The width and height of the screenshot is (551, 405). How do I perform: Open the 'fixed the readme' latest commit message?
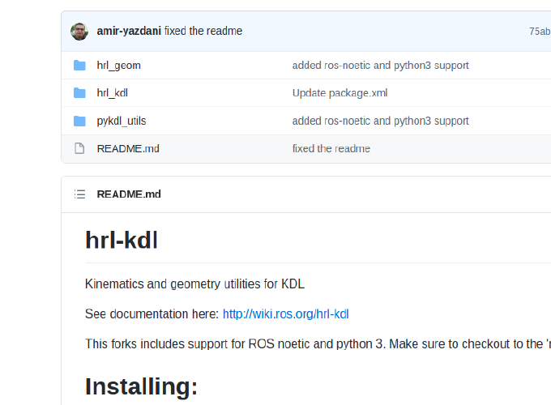[203, 31]
